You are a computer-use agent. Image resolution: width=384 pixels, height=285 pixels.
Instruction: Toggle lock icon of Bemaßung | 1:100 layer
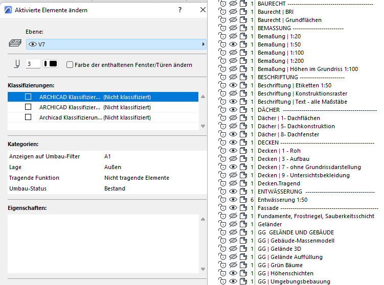click(x=222, y=53)
